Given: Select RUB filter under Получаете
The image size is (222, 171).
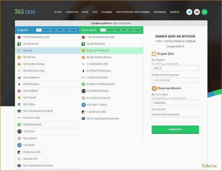Looking at the screenshot, I should coord(137,30).
